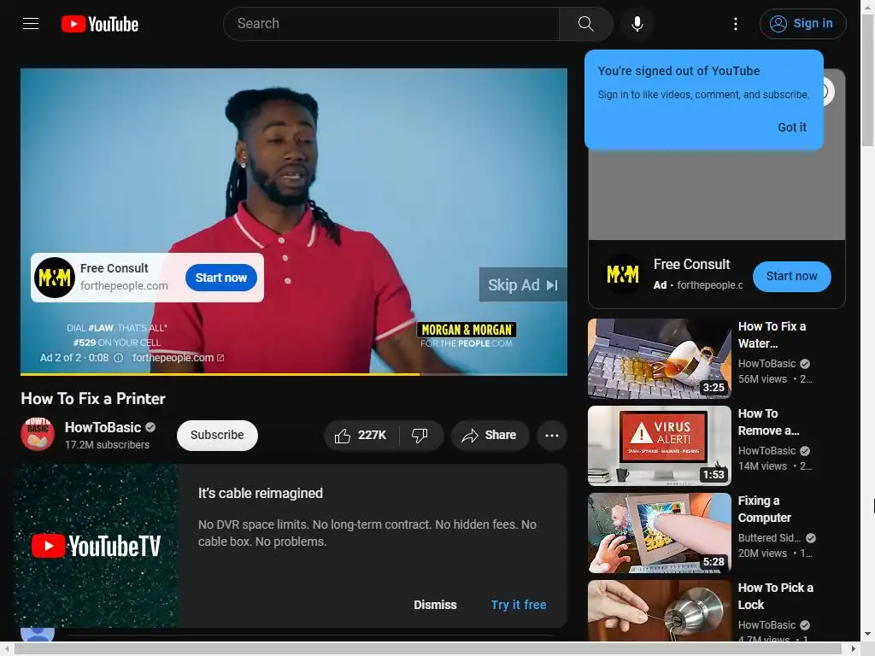Click 'How To Fix a Water...' title

[772, 335]
